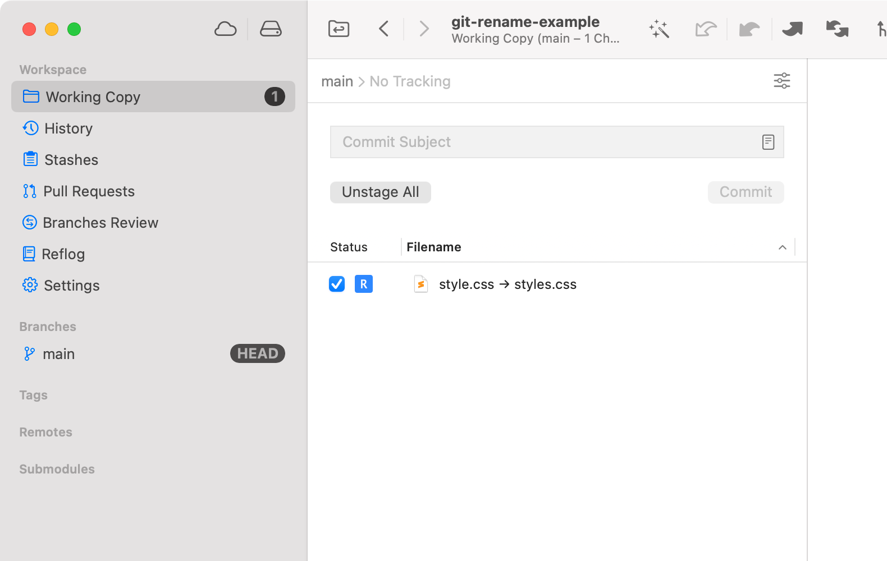This screenshot has height=561, width=887.
Task: Select the main branch in sidebar
Action: 59,354
